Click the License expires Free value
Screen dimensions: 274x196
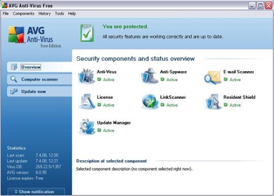pyautogui.click(x=39, y=178)
